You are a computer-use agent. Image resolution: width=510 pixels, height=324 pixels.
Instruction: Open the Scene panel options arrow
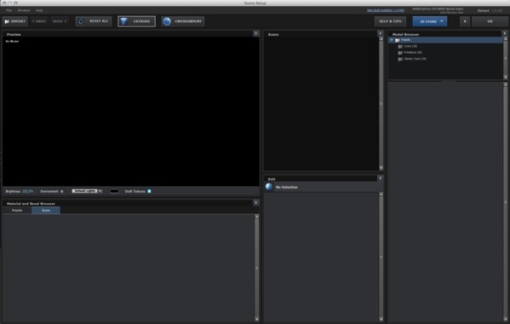[381, 33]
